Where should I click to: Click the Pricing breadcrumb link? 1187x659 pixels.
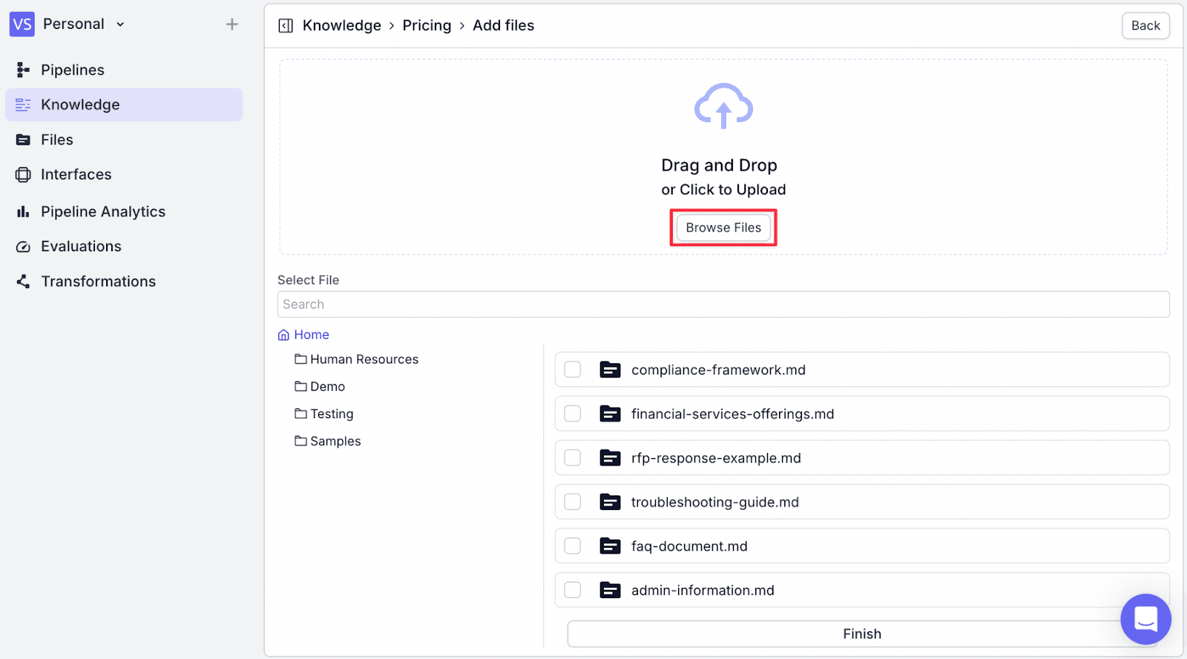427,26
